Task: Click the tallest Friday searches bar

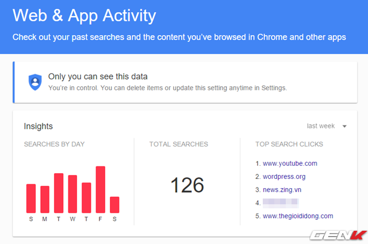Action: pos(101,190)
